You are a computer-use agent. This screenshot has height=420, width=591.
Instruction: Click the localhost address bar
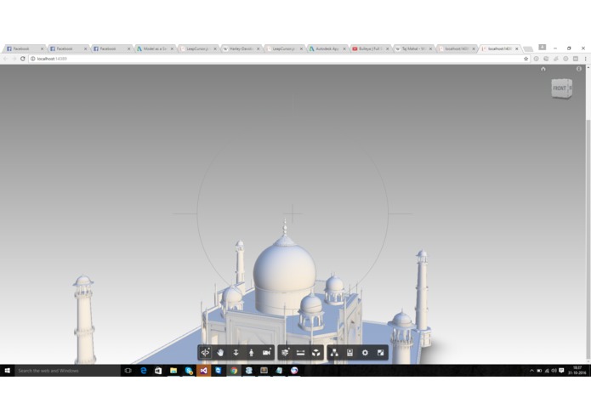coord(277,59)
